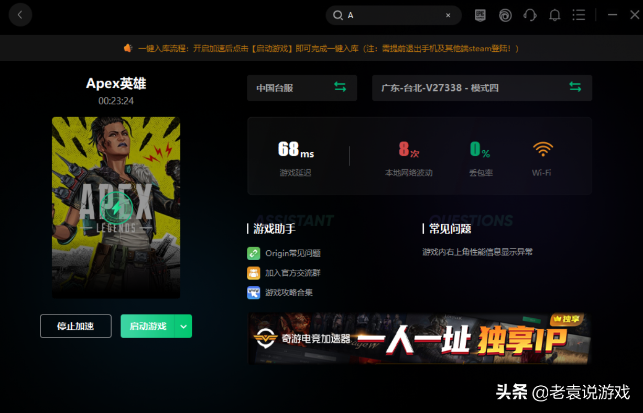This screenshot has height=413, width=643.
Task: Open 游戏攻略合集 link
Action: coord(289,293)
